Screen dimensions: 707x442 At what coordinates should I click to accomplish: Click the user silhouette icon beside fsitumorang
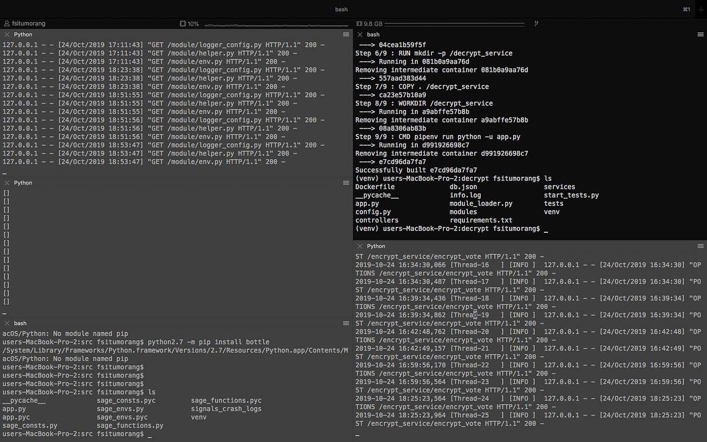pos(6,24)
